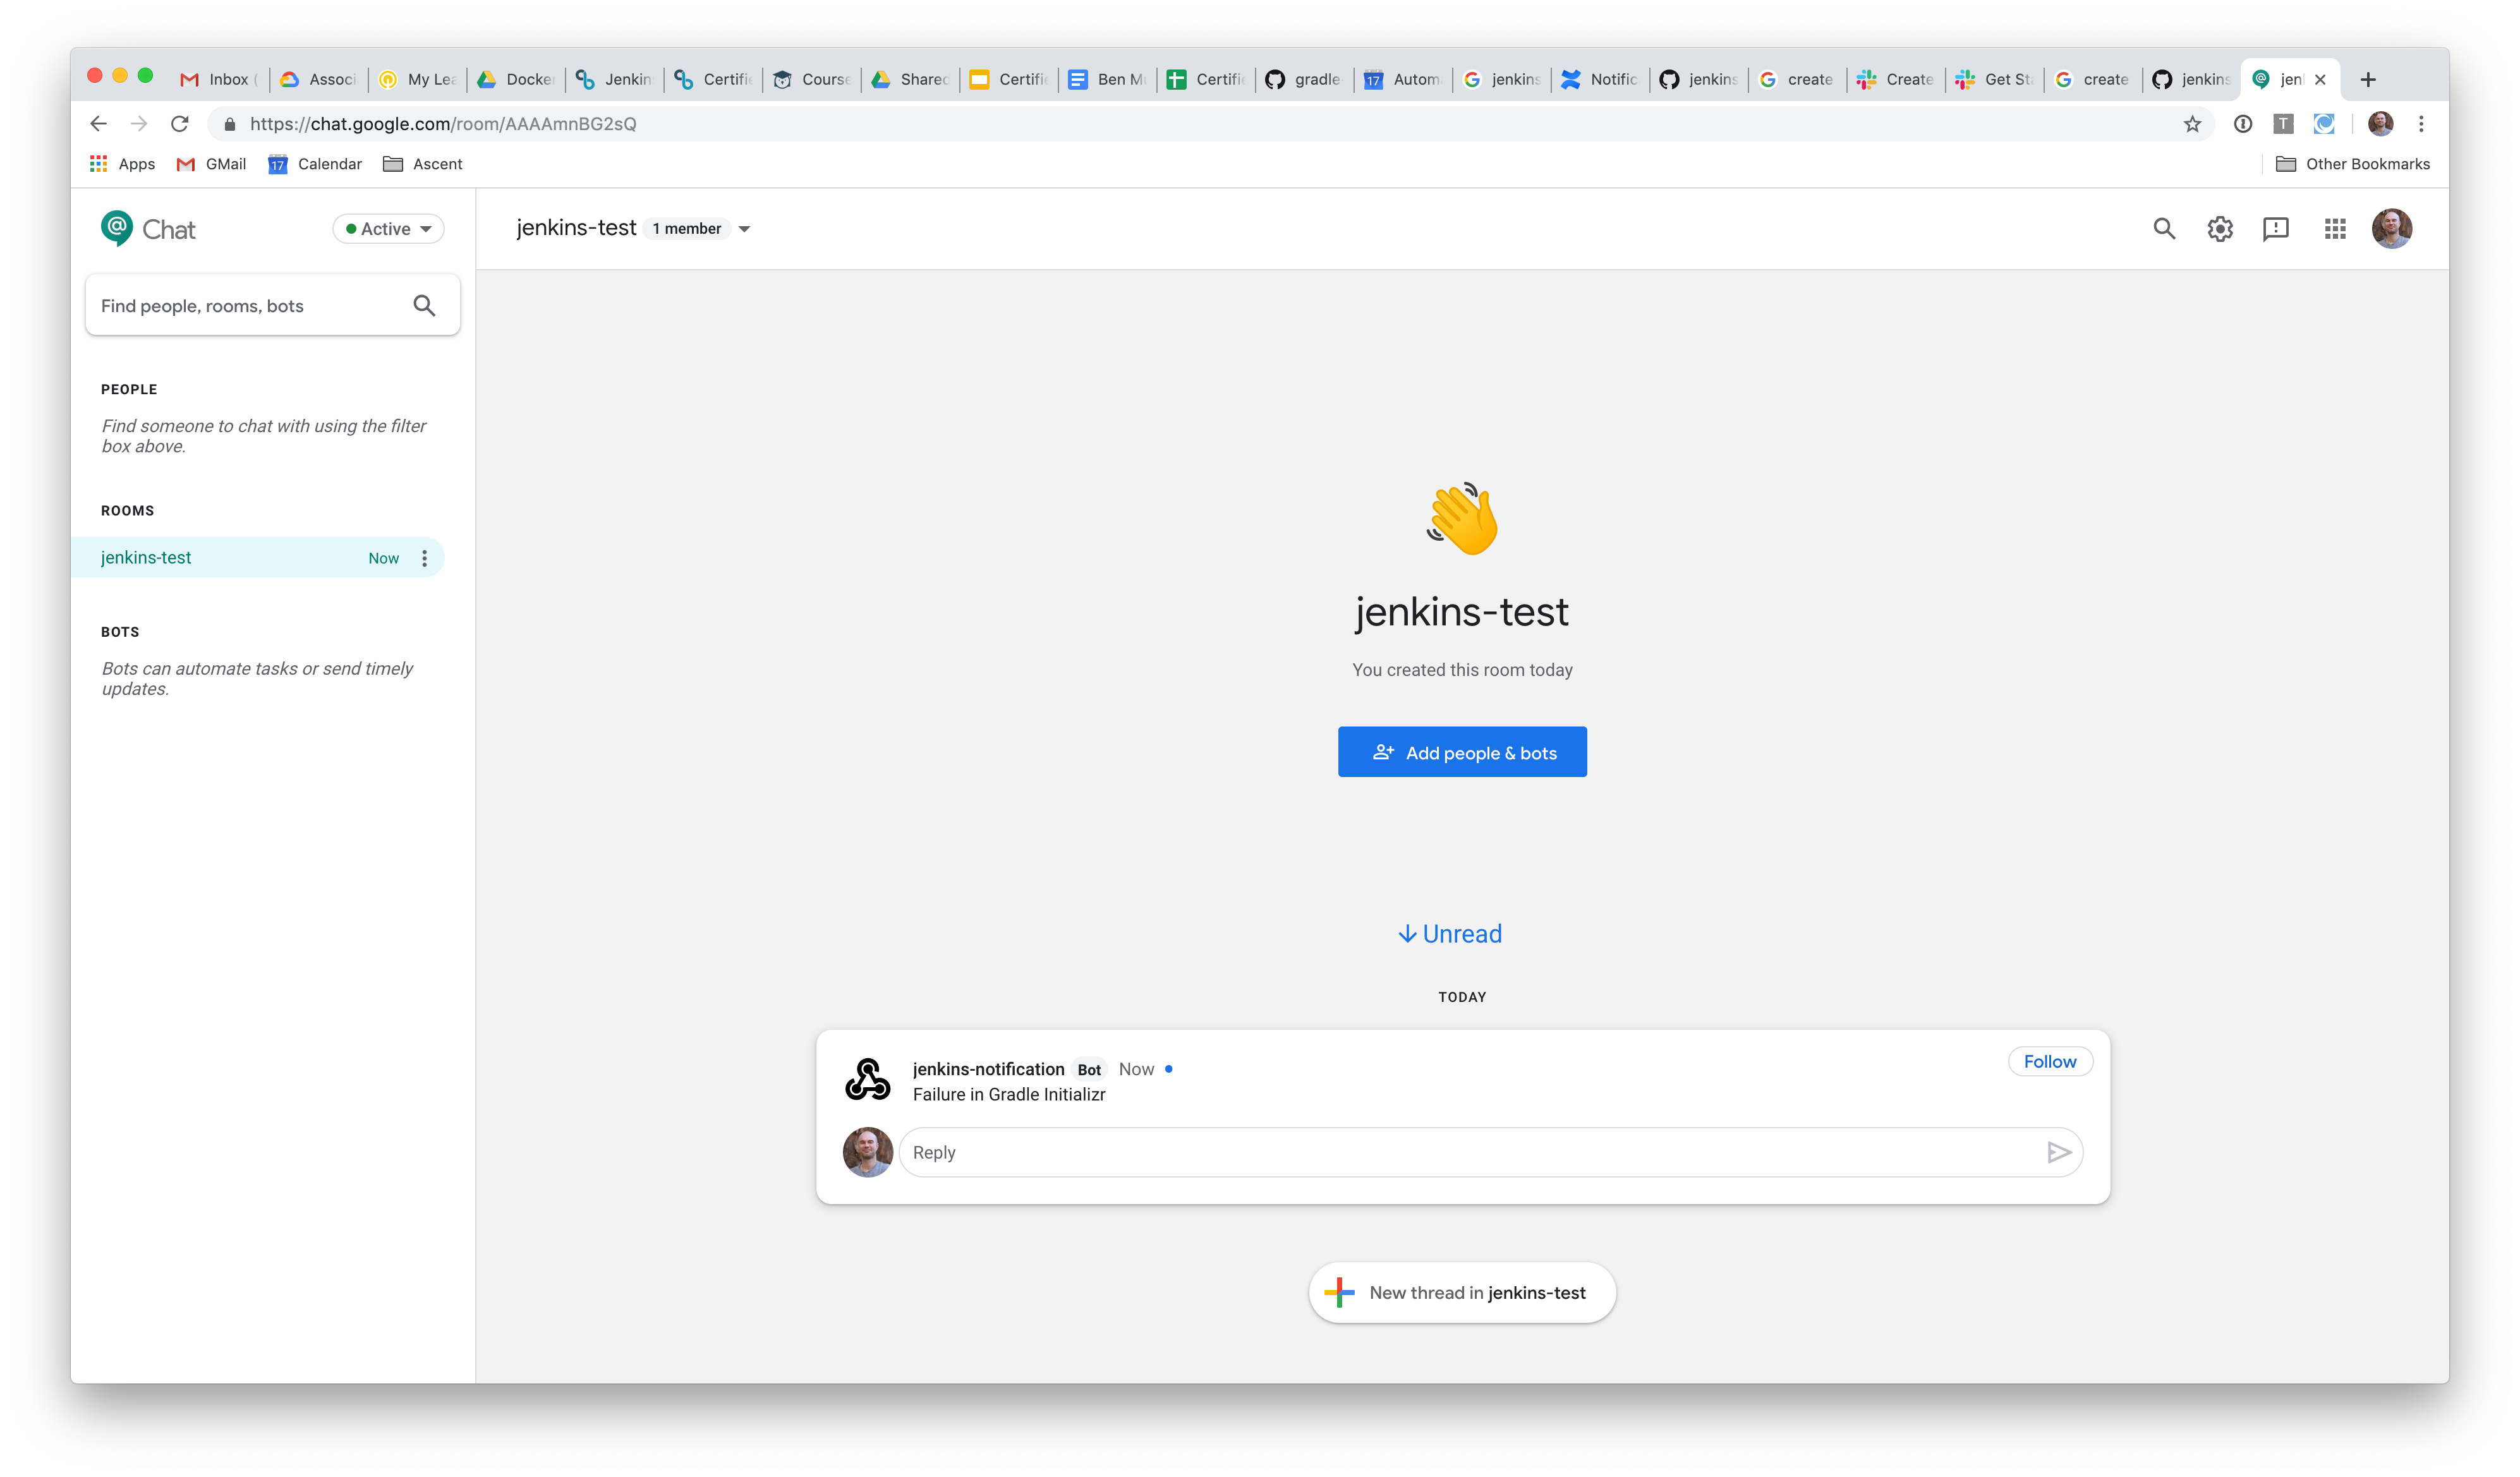Open the three-dot menu on jenkins-test room

pyautogui.click(x=424, y=558)
